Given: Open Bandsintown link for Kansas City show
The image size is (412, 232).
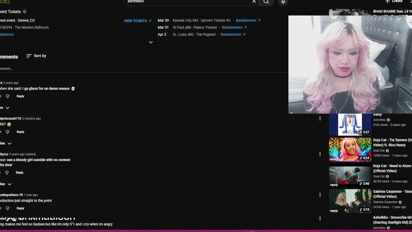Looking at the screenshot, I should (248, 20).
